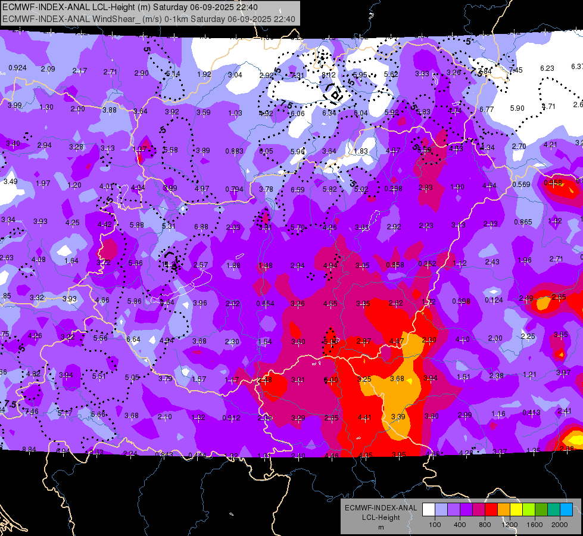Click the grid value 0.569
Viewport: 583px width, 536px height.
coord(521,185)
